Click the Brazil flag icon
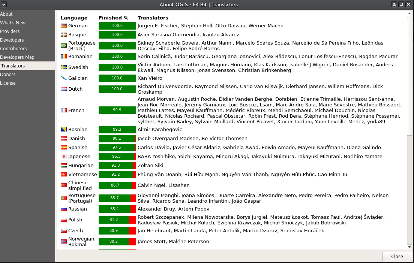The image size is (414, 263). (64, 46)
